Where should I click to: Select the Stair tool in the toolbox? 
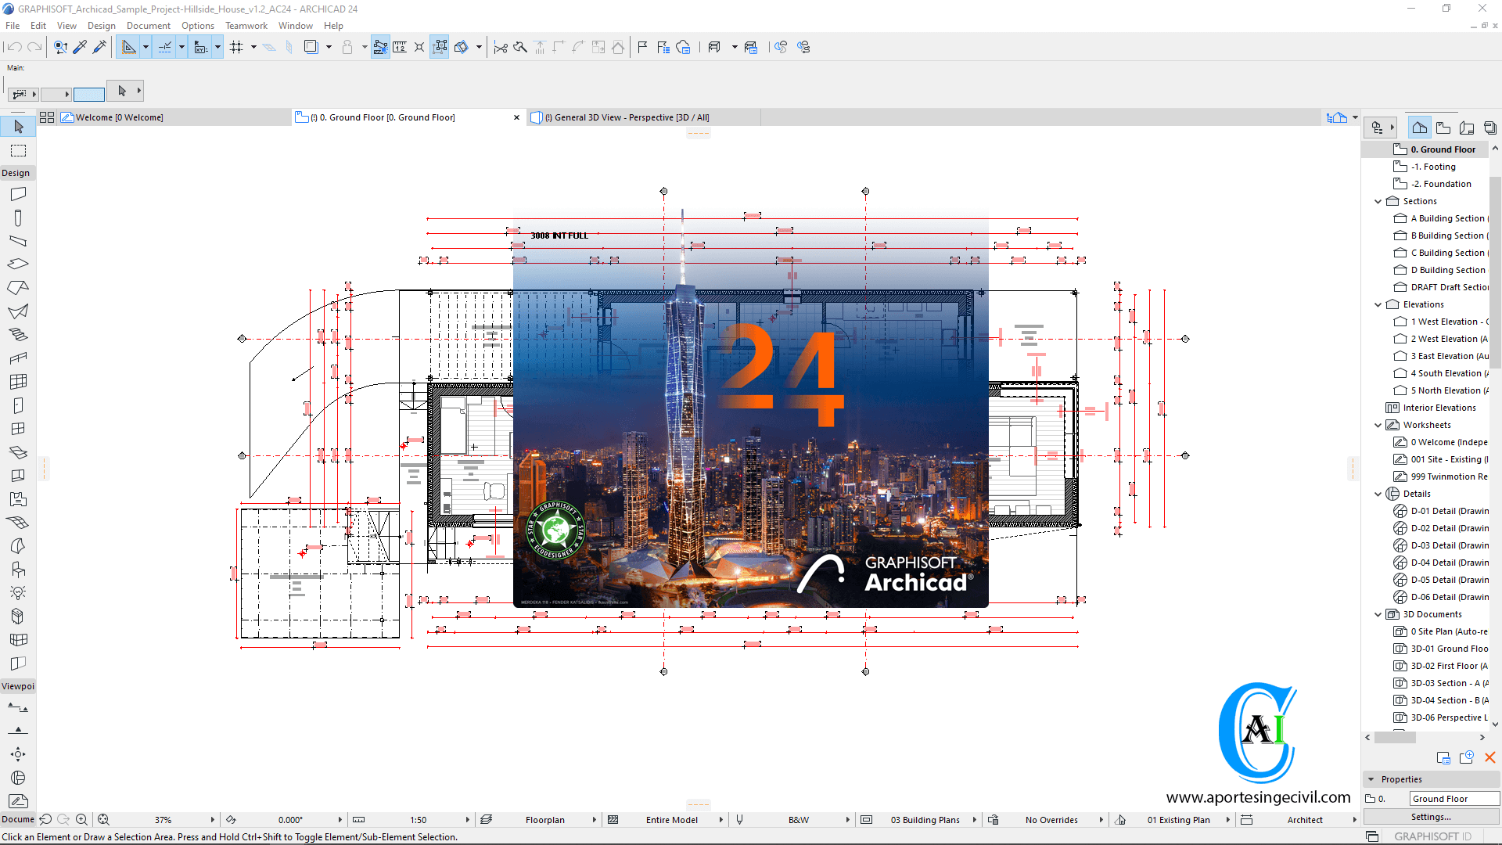coord(19,335)
